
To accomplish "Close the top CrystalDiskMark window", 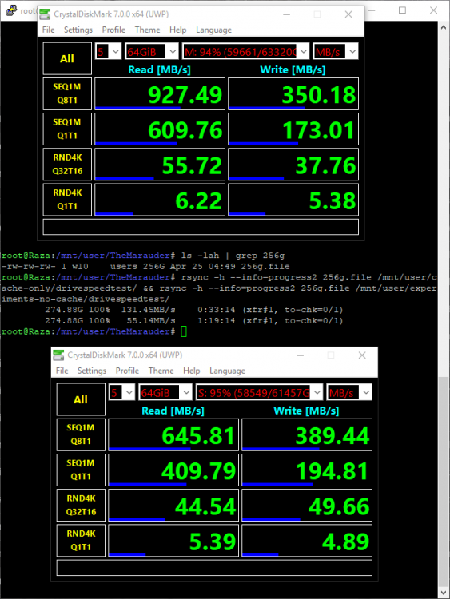I will point(348,14).
